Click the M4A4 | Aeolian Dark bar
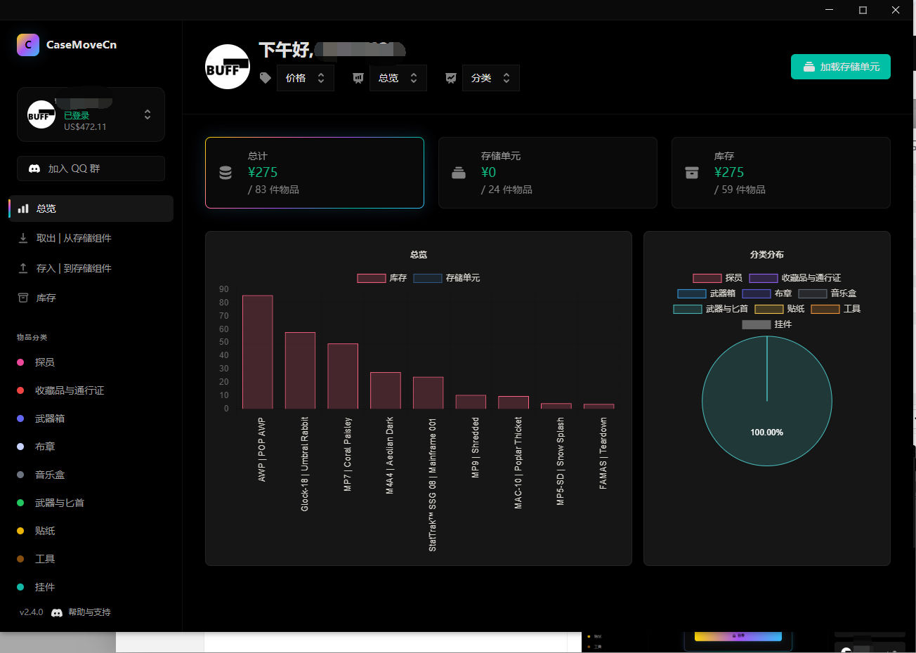The height and width of the screenshot is (653, 916). click(386, 390)
